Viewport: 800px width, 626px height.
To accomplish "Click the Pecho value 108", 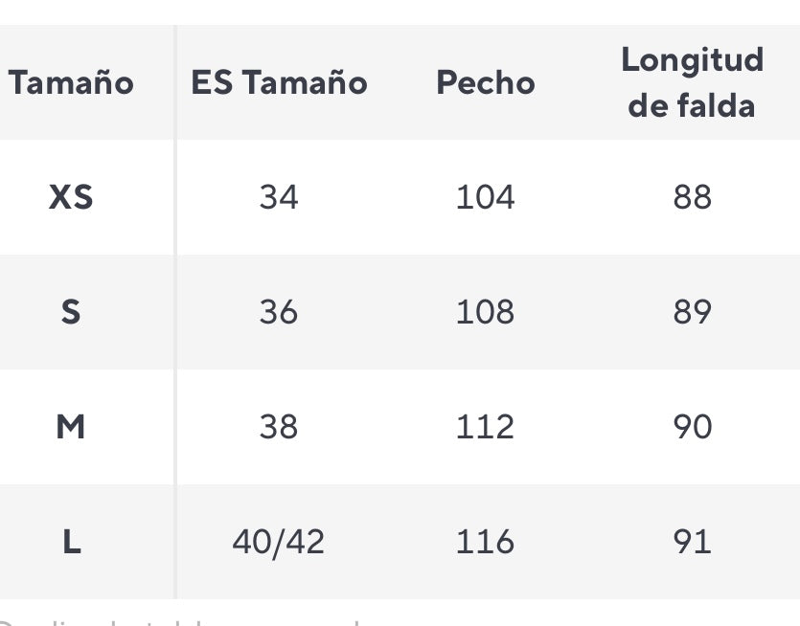I will [485, 311].
